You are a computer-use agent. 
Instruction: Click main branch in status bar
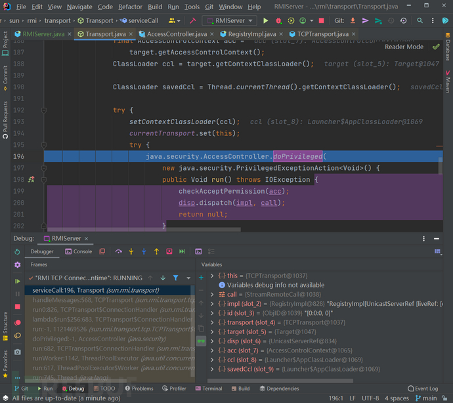coord(427,398)
